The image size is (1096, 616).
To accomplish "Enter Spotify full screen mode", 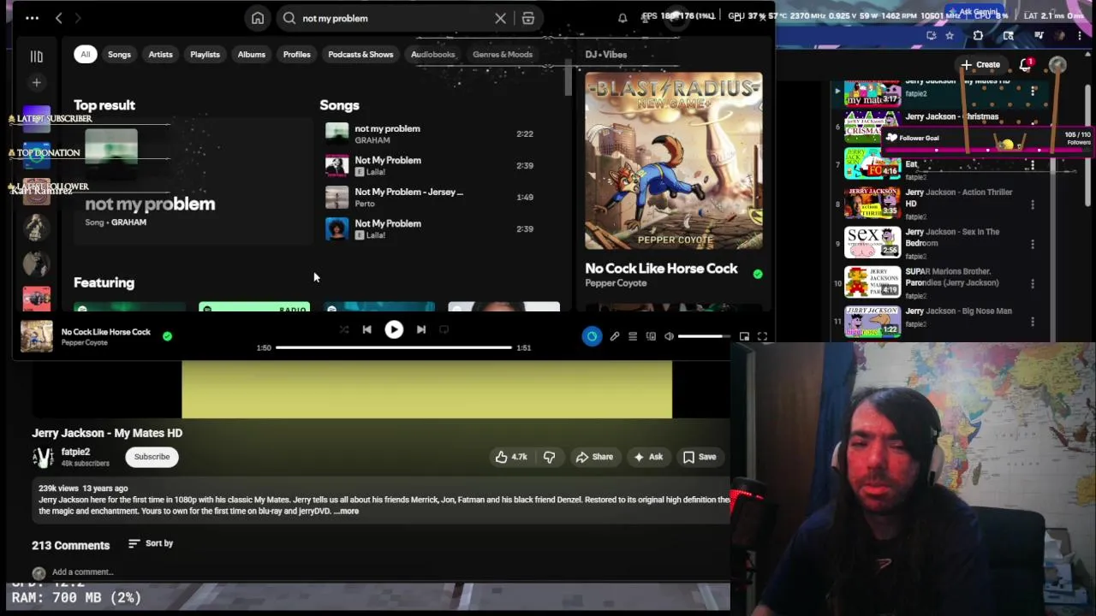I will tap(762, 336).
